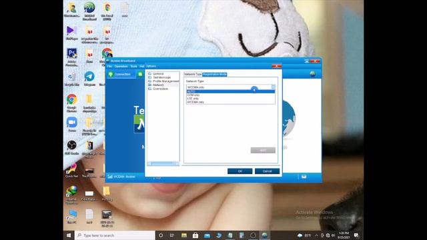Open Zoom desktop shortcut

click(x=72, y=125)
